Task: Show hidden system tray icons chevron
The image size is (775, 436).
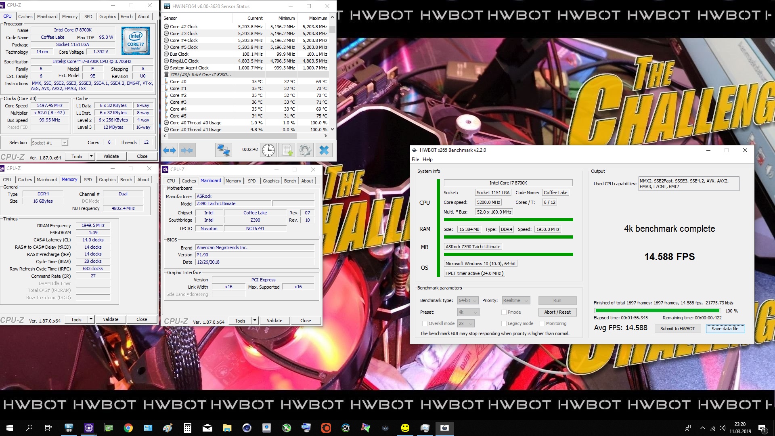Action: click(x=703, y=428)
